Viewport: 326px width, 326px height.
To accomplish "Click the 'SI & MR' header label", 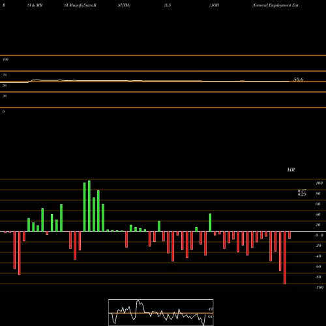I will 35,5.
